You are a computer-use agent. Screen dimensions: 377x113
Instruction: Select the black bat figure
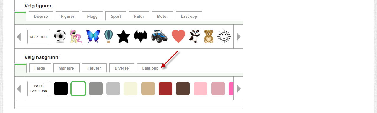coord(141,37)
